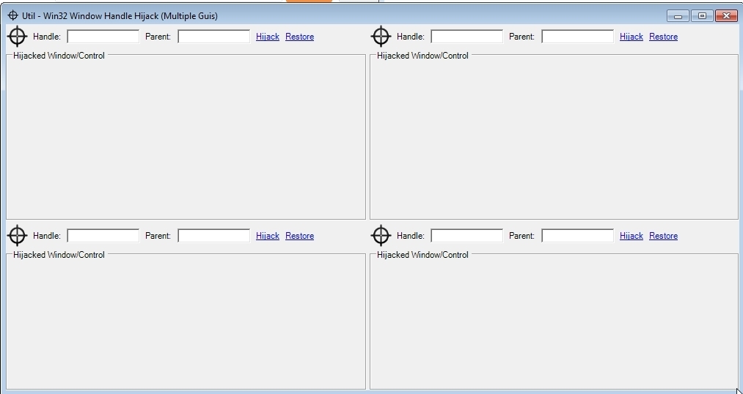The width and height of the screenshot is (743, 394).
Task: Click the Handle text box in the top-right panel
Action: click(466, 37)
